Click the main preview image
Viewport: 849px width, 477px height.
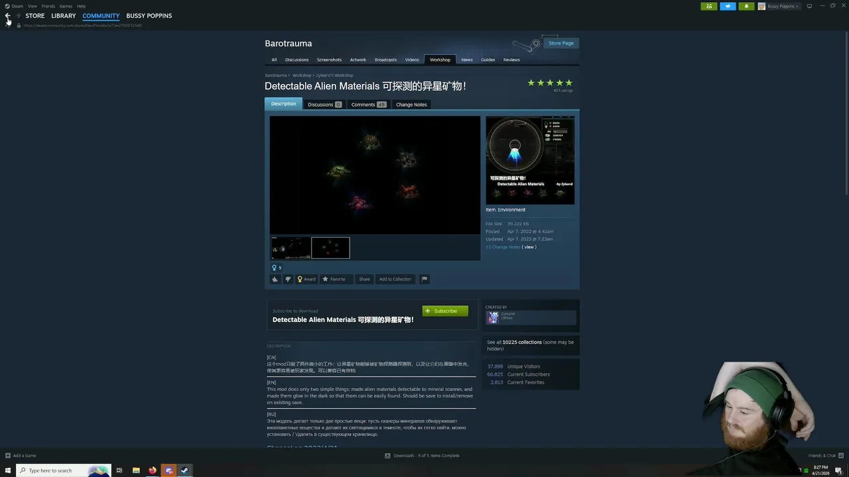[x=375, y=175]
